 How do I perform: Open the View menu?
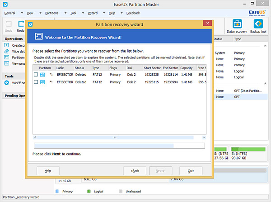pyautogui.click(x=30, y=13)
